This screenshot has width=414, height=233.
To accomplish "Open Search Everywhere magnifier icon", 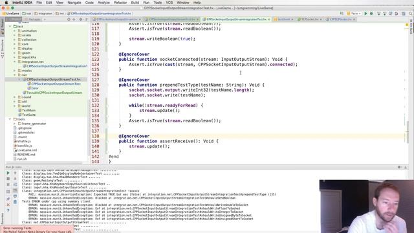I will click(x=411, y=14).
